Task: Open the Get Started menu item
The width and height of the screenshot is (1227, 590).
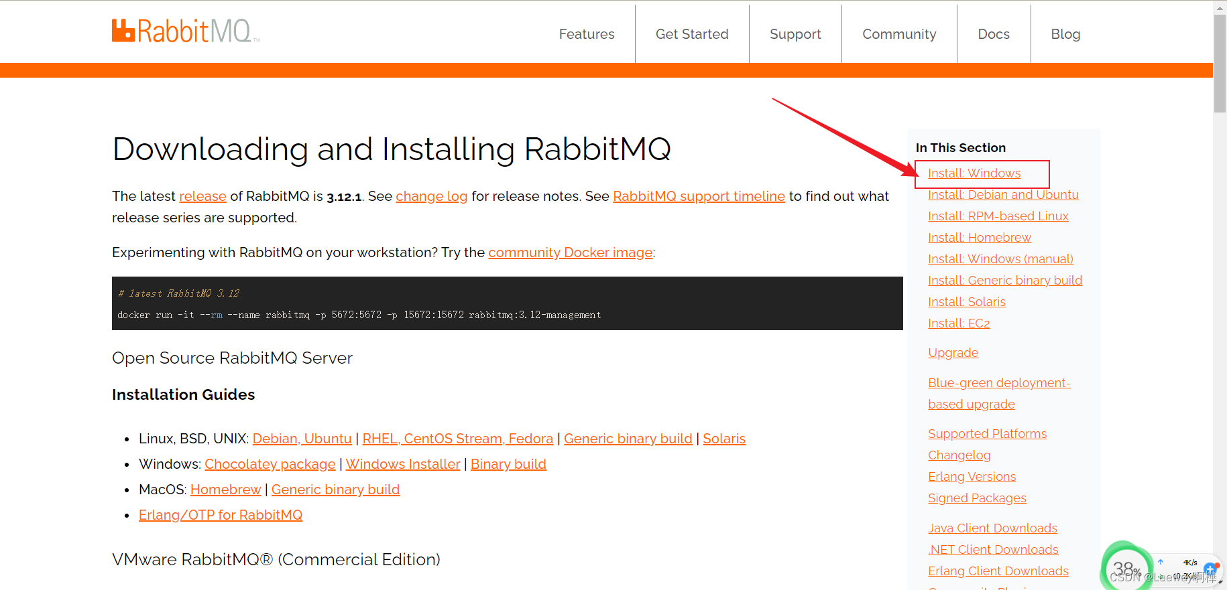Action: pyautogui.click(x=692, y=34)
